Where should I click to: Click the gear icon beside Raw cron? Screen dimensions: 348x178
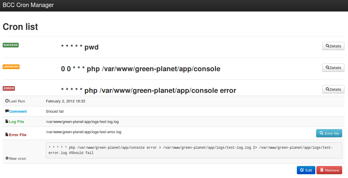(x=7, y=158)
